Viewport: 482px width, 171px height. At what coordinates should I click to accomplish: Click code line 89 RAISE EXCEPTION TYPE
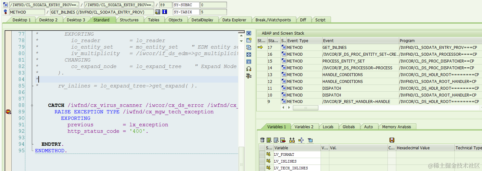(134, 112)
